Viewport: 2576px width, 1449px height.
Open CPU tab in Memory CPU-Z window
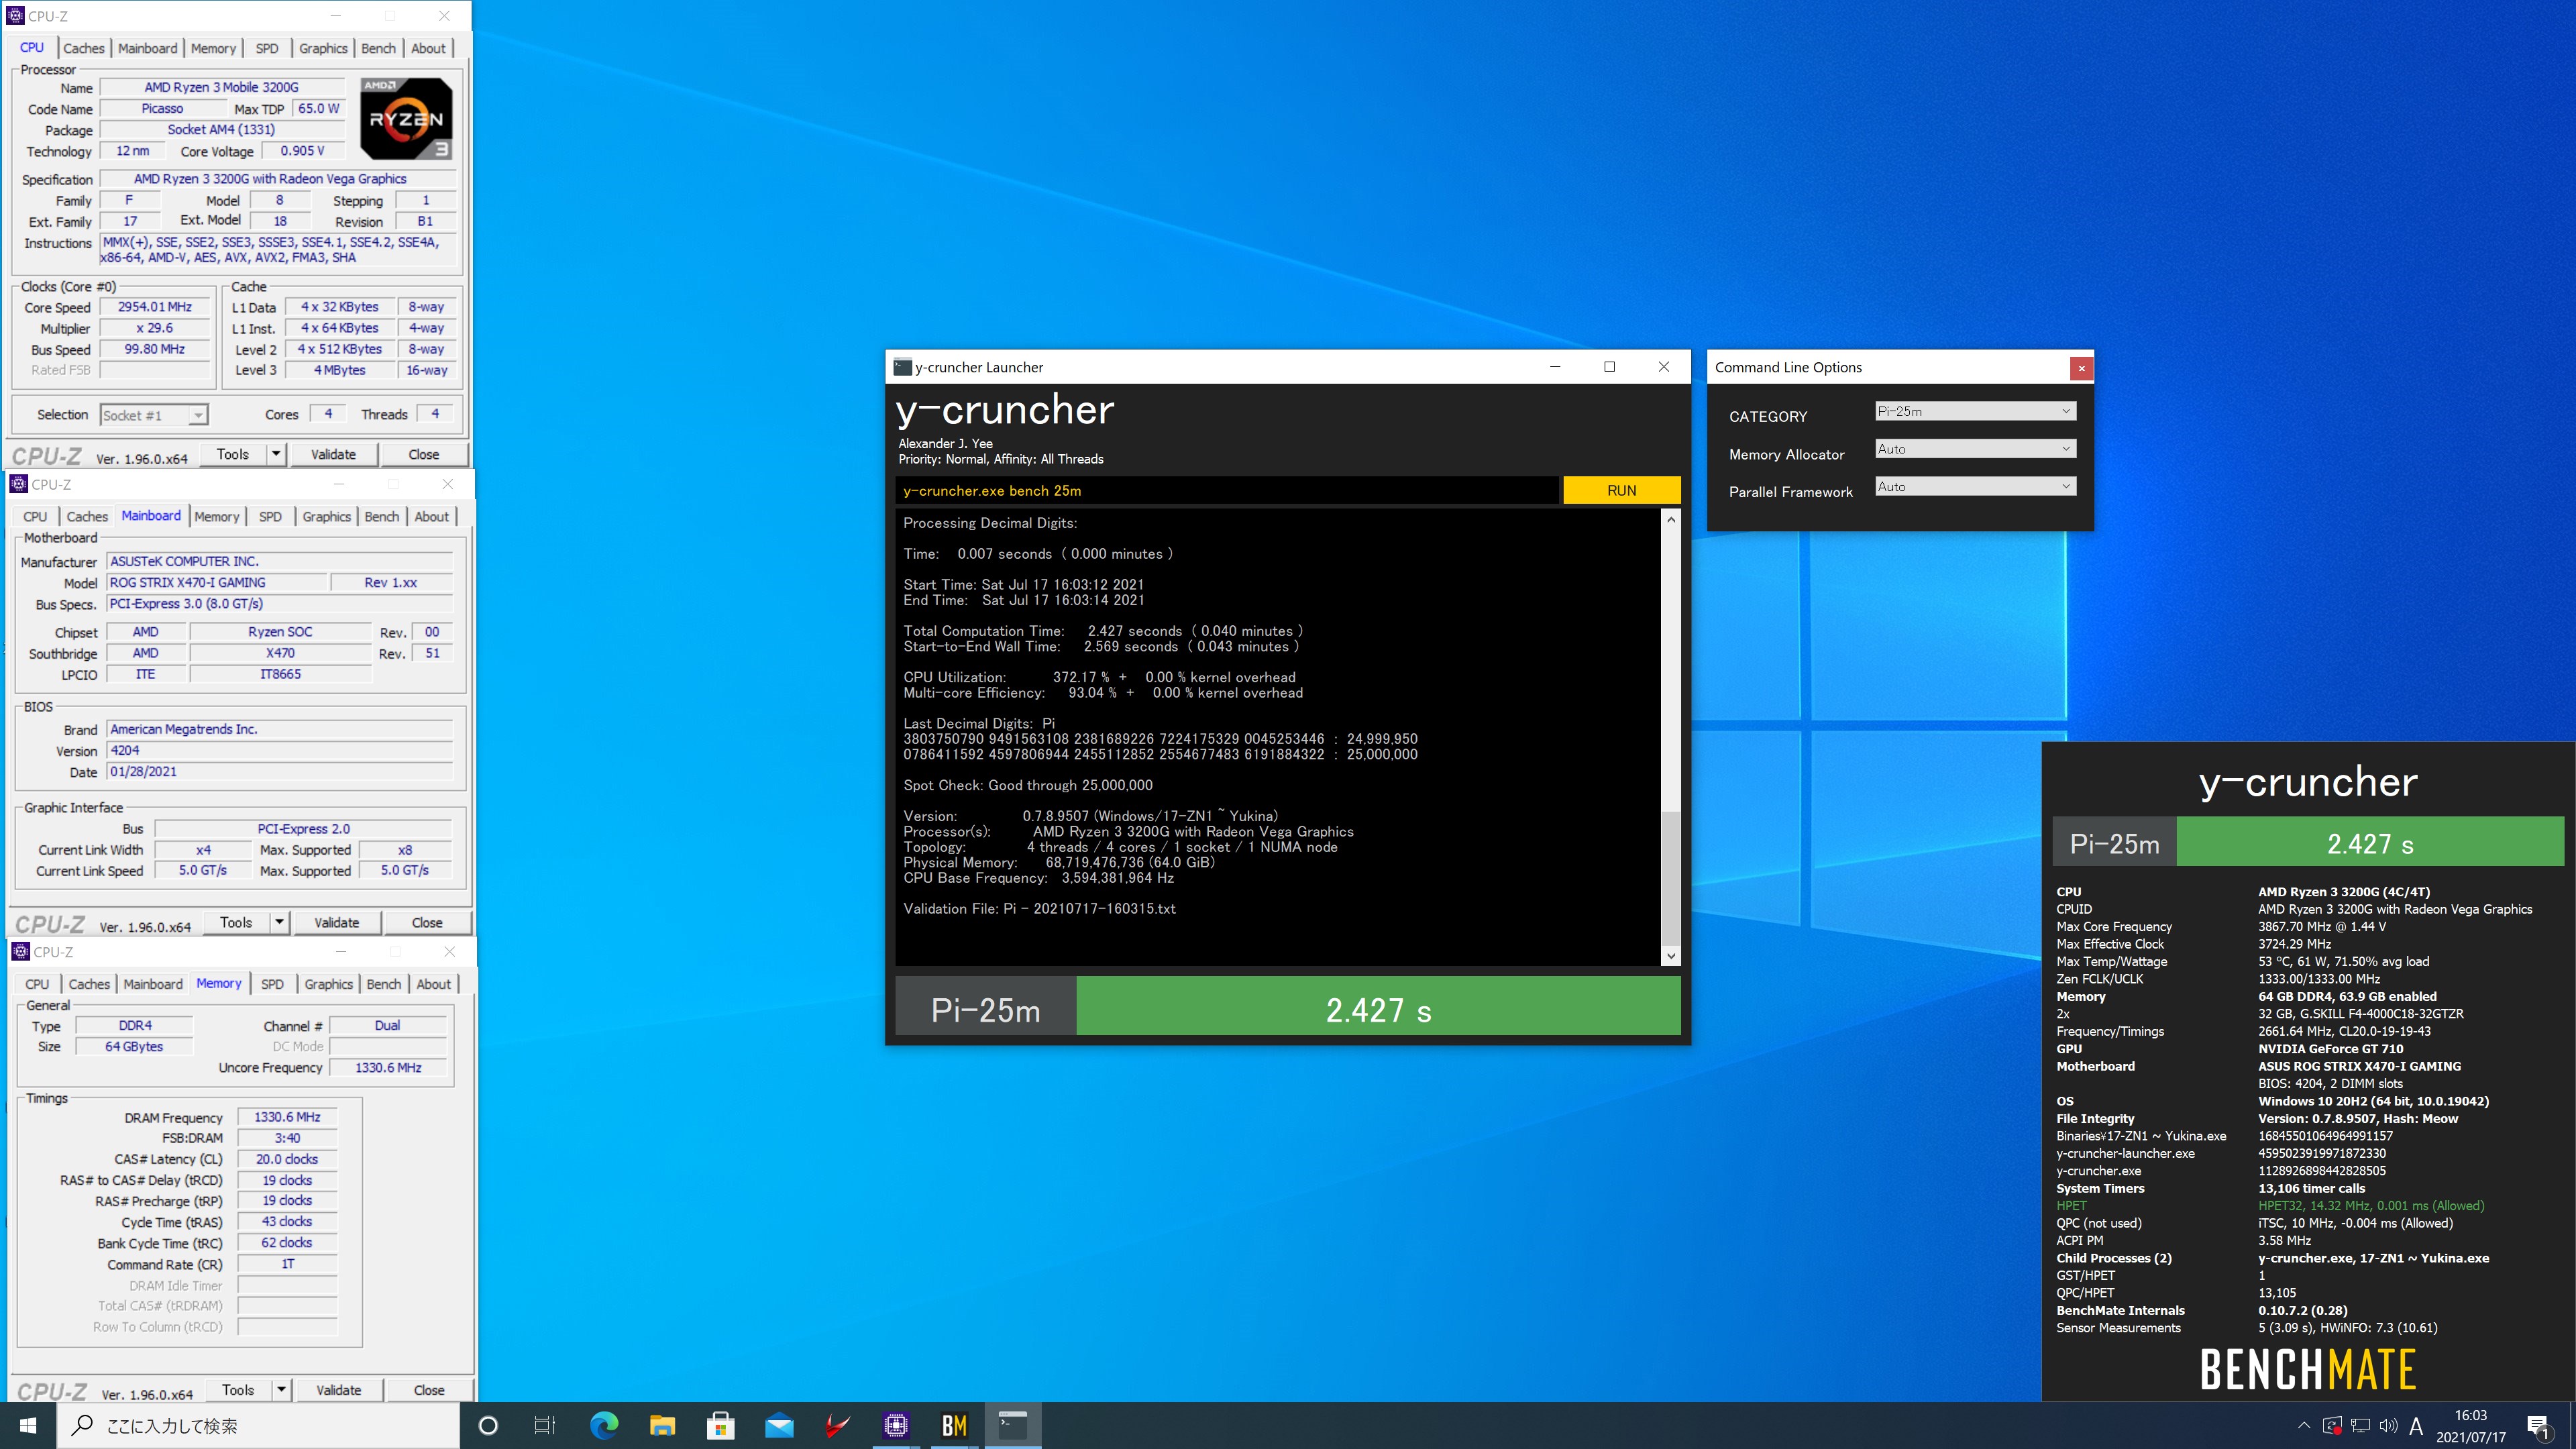(x=37, y=984)
